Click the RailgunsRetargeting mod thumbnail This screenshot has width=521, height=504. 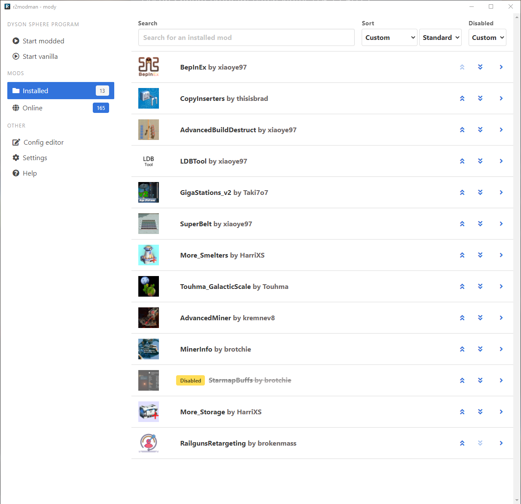click(149, 443)
